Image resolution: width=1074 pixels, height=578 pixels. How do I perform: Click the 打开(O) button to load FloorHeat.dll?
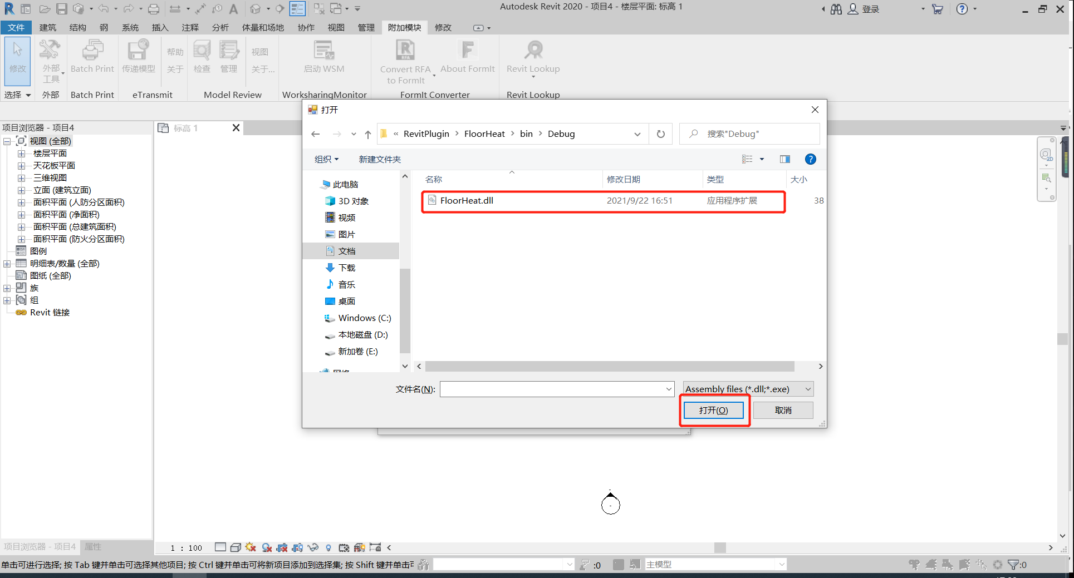coord(714,410)
